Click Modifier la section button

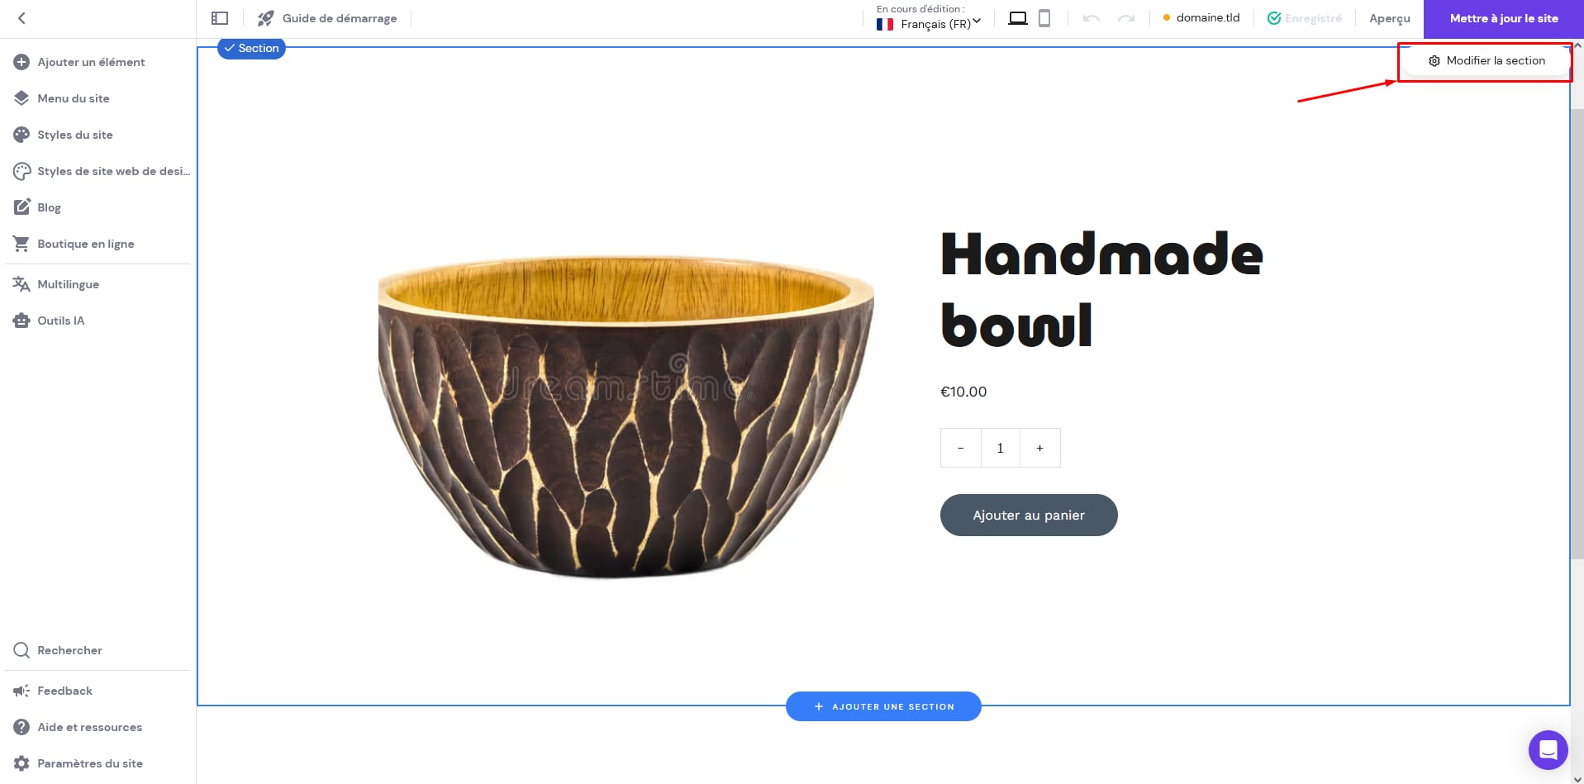1486,61
